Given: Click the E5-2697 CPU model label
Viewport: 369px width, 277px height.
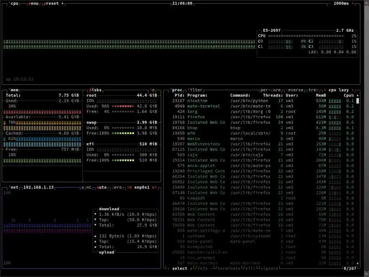Looking at the screenshot, I should (272, 30).
